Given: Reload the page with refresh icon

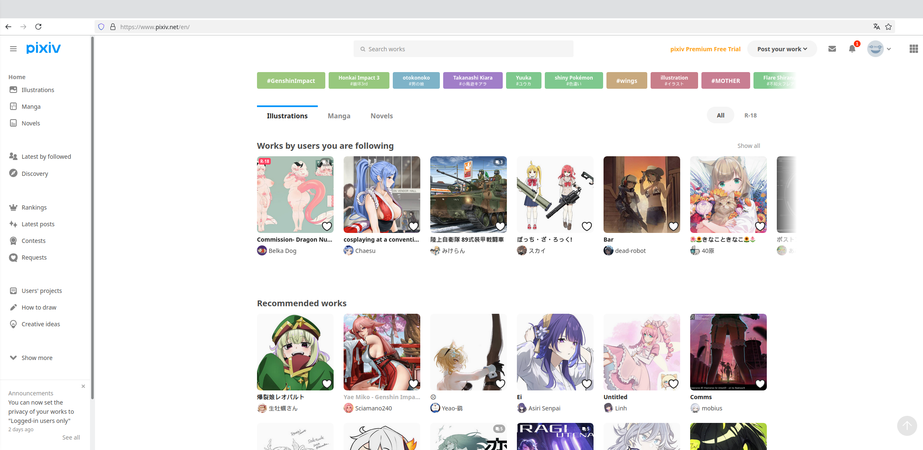Looking at the screenshot, I should (x=38, y=27).
